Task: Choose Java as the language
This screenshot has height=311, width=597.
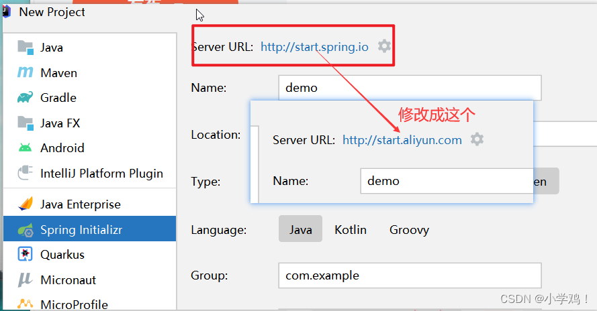Action: pos(300,229)
